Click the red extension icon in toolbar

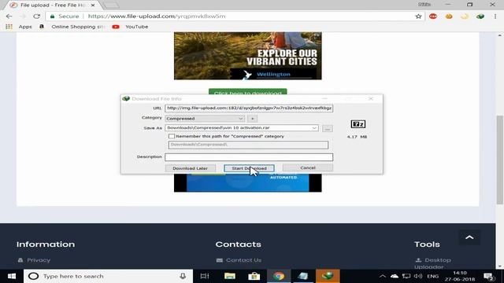pyautogui.click(x=433, y=16)
